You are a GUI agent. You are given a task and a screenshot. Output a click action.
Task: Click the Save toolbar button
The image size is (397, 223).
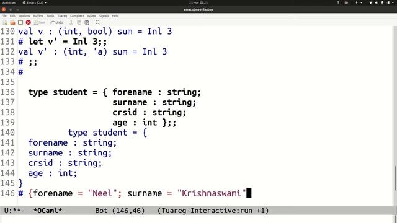click(39, 22)
